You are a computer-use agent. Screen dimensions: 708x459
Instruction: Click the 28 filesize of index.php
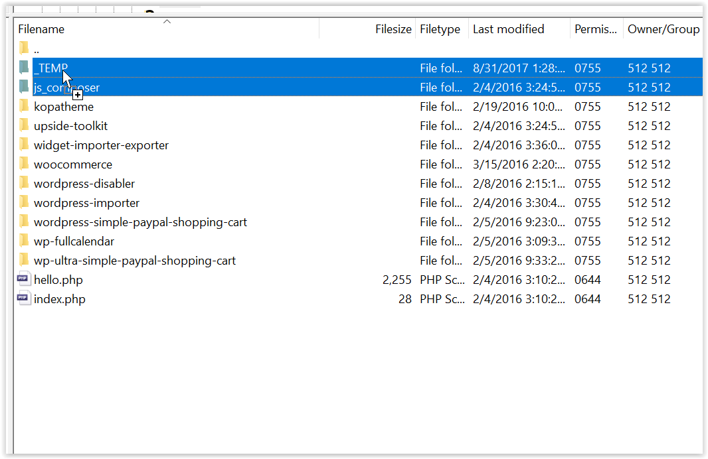(x=405, y=299)
